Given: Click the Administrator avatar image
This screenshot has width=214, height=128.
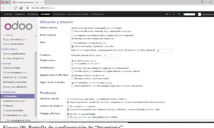Looking at the screenshot, I should [199, 14].
